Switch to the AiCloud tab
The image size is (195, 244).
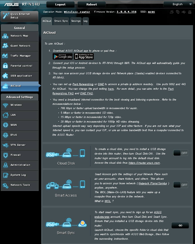pyautogui.click(x=47, y=21)
